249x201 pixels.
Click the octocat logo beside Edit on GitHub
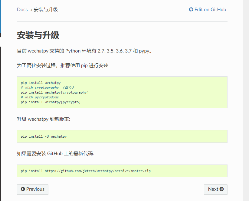click(191, 9)
